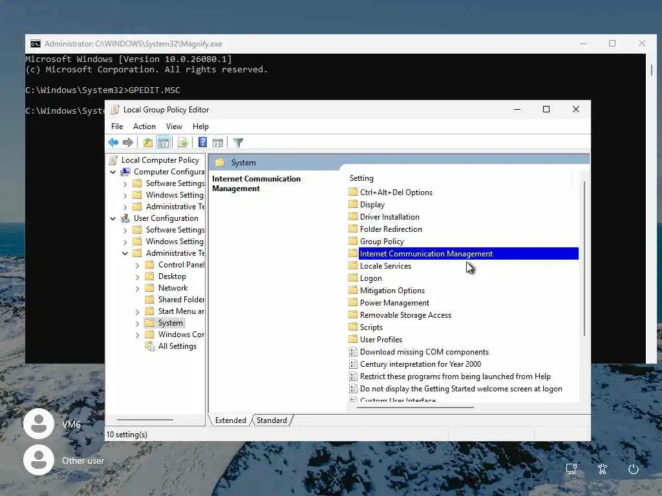This screenshot has height=496, width=662.
Task: Click the Locale Services folder icon
Action: click(353, 265)
